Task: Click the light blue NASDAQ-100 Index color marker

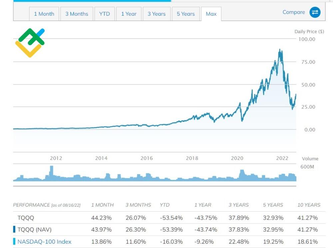Action: (14, 241)
